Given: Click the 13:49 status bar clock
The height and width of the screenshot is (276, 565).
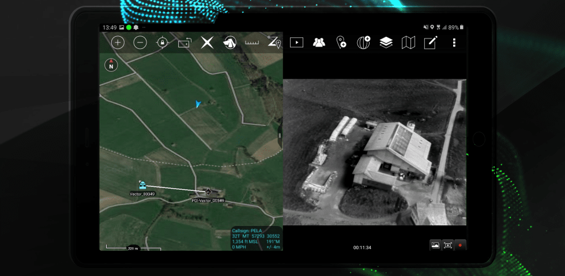Looking at the screenshot, I should coord(110,28).
